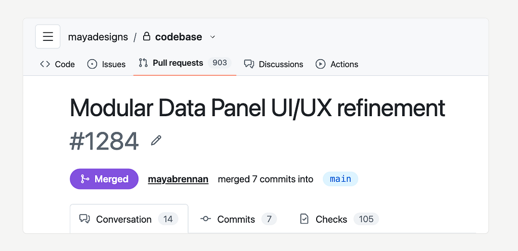The width and height of the screenshot is (518, 251).
Task: Click the Issues circle-dot icon
Action: [92, 64]
